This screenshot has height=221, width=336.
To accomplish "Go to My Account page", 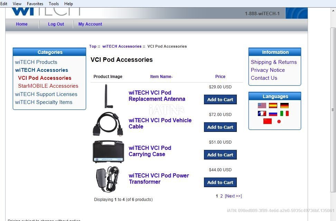I will [x=90, y=24].
